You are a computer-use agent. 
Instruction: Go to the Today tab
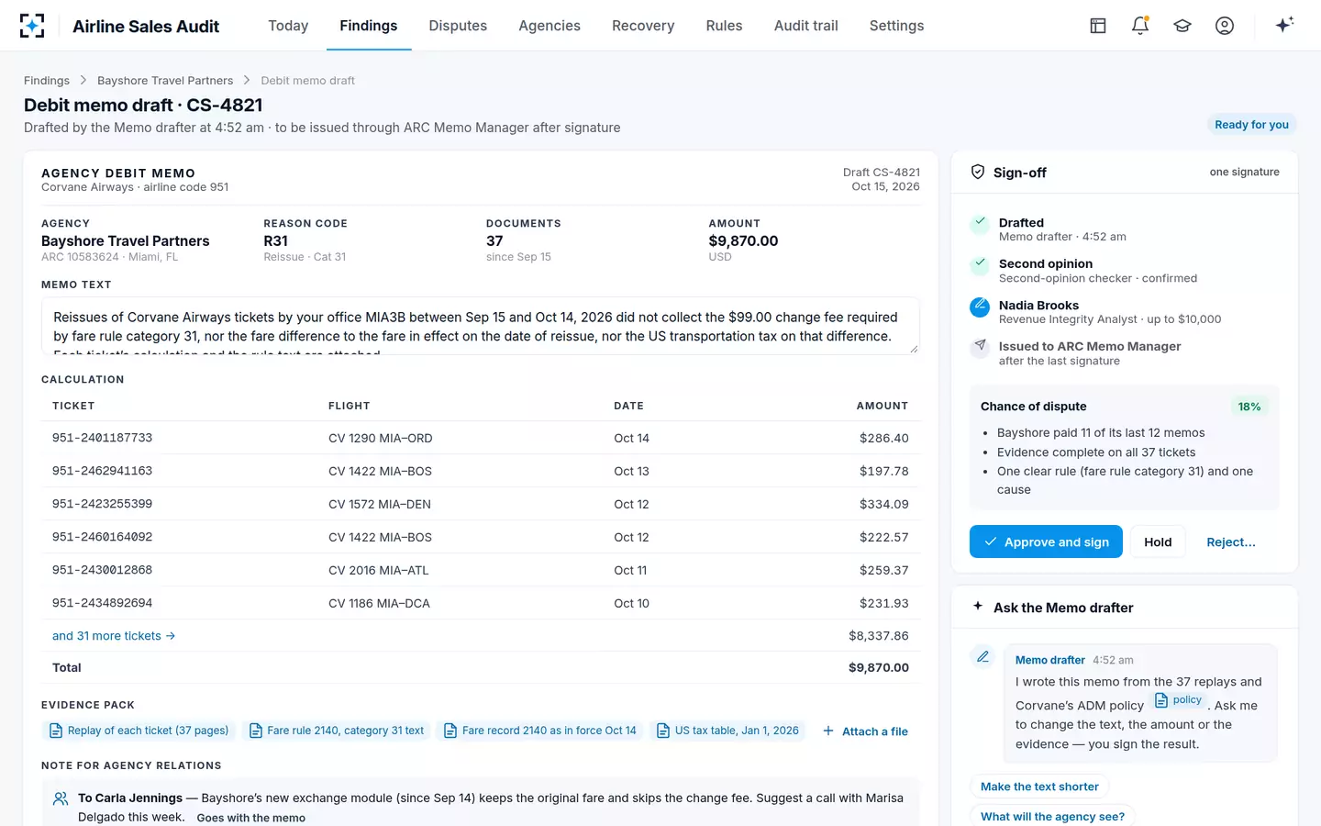[x=288, y=26]
